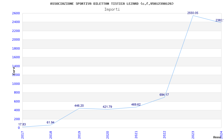Select the 421.79 data label

pos(107,107)
